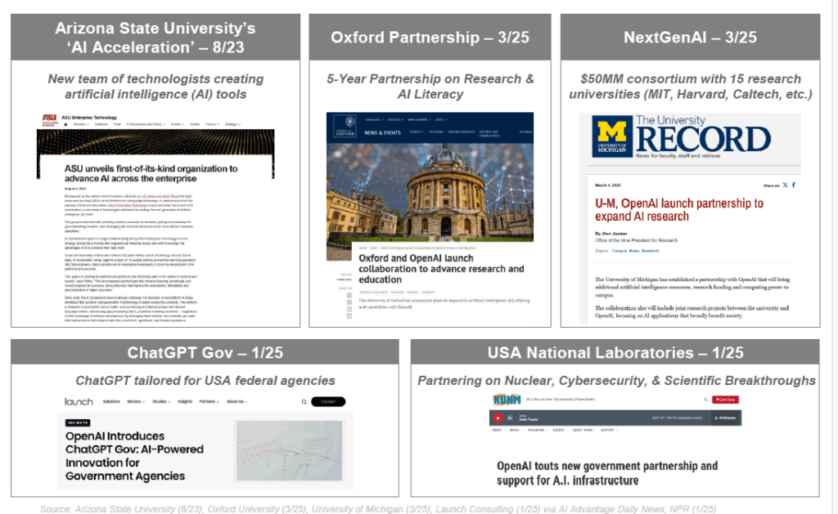Click the "Arizona State University's 'AI Acceleration'" title
Viewport: 838px width, 514px height.
[x=155, y=38]
